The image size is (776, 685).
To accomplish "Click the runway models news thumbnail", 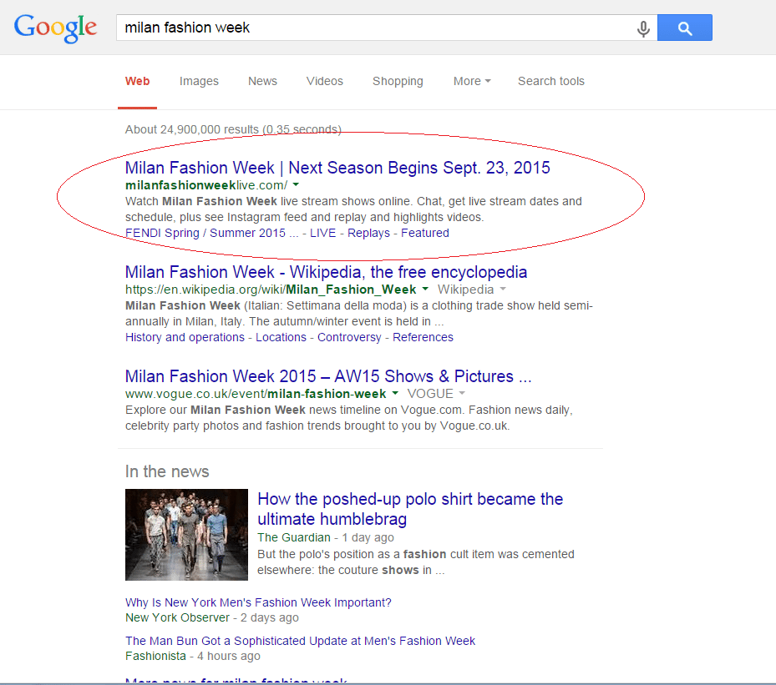I will pos(186,535).
